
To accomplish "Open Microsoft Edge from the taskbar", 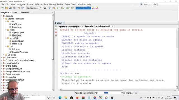I will [60, 97].
